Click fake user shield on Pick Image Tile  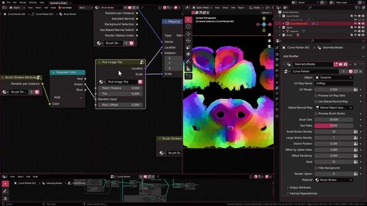[x=140, y=82]
